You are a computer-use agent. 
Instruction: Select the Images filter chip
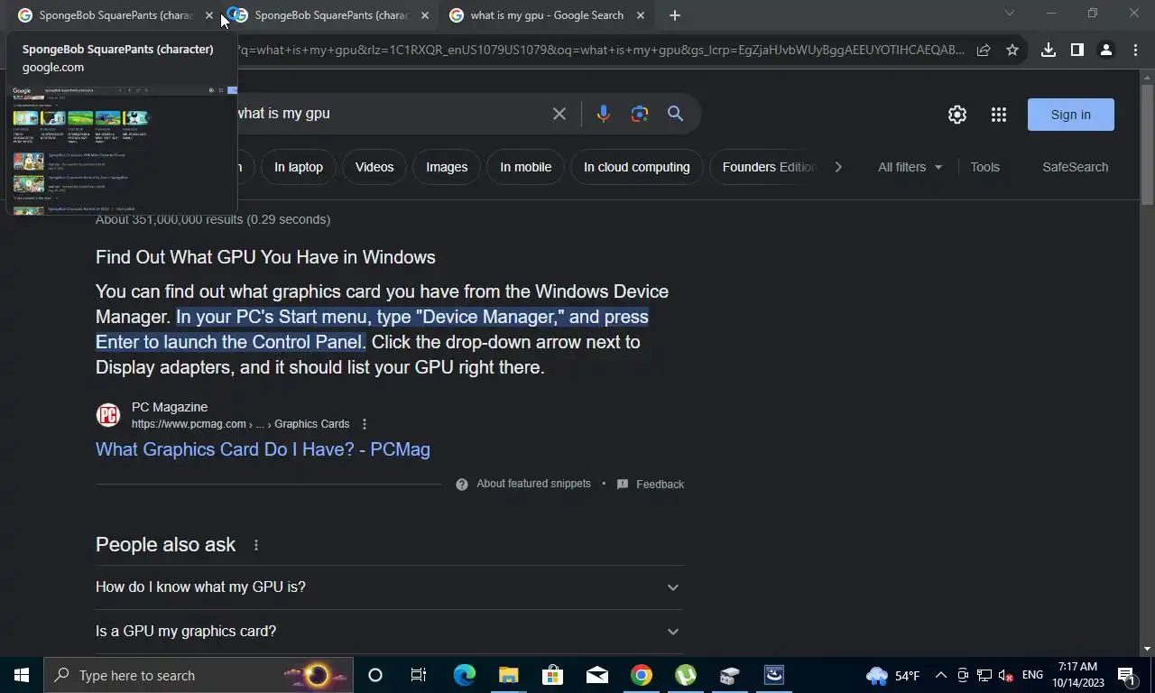(x=447, y=167)
